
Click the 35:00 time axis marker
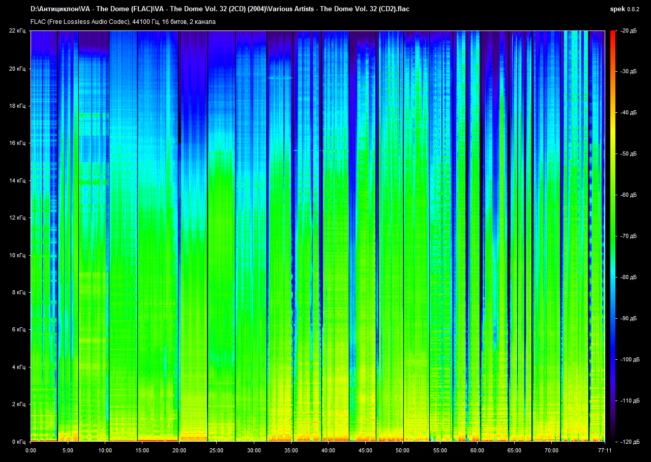pos(291,450)
